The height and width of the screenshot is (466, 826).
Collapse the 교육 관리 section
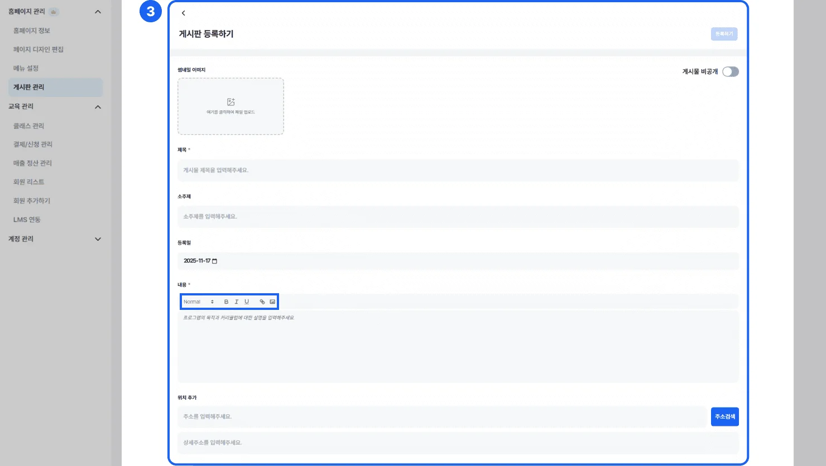click(98, 107)
